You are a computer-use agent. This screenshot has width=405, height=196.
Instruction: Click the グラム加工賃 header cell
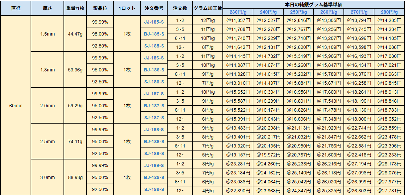tap(208, 8)
